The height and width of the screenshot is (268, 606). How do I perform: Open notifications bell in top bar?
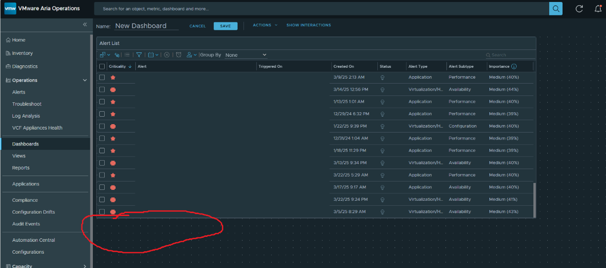point(598,8)
